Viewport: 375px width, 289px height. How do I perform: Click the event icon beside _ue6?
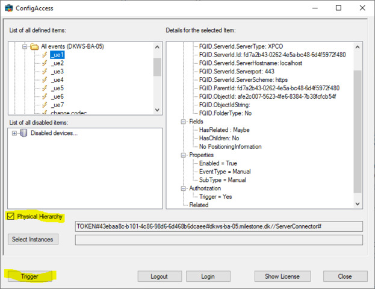pos(44,97)
